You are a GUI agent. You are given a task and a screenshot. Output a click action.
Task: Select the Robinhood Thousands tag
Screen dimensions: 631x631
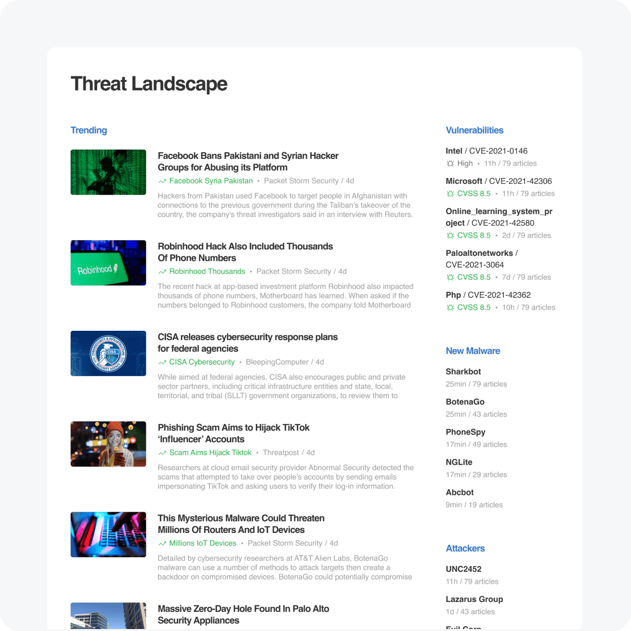tap(207, 272)
